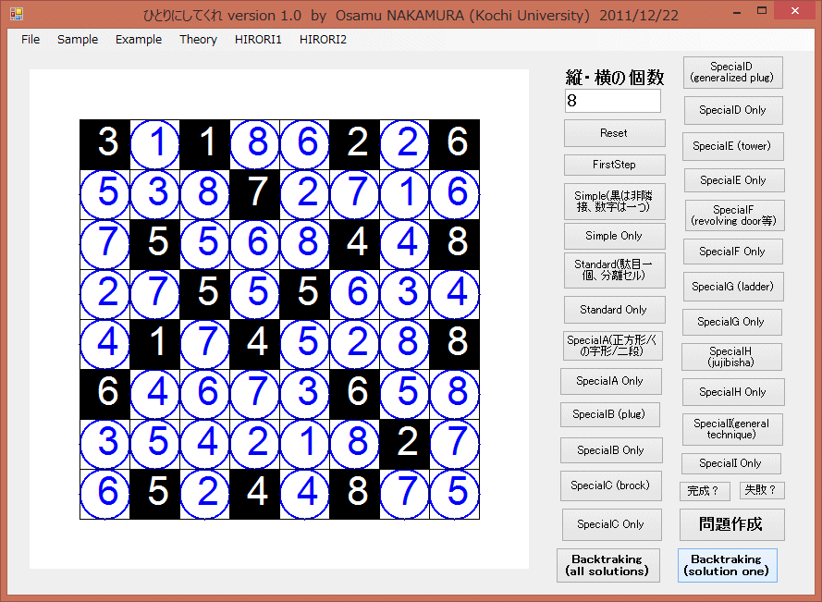Open the Example menu
The height and width of the screenshot is (602, 822).
(x=139, y=40)
